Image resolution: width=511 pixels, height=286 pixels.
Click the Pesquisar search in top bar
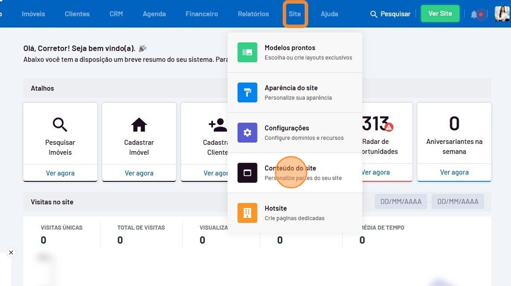point(390,14)
